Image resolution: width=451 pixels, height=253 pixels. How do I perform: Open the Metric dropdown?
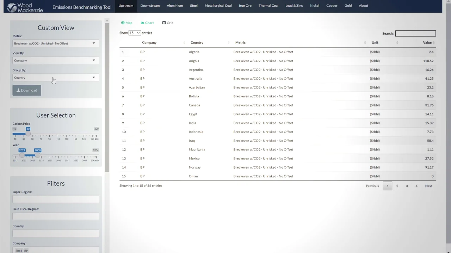click(x=56, y=44)
